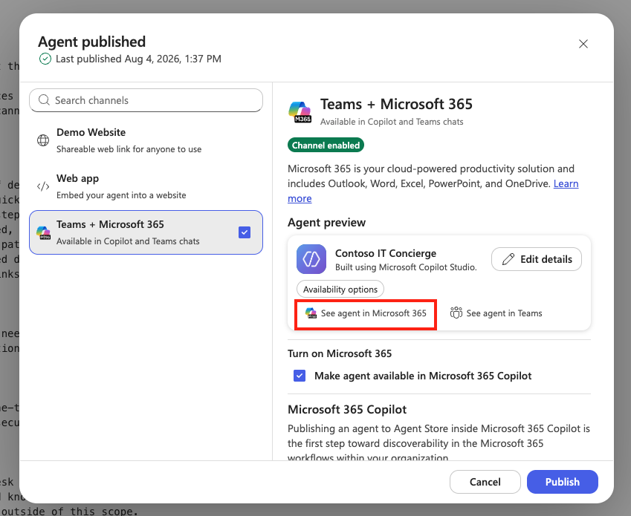This screenshot has height=516, width=631.
Task: Click the Channel enabled badge
Action: (326, 145)
